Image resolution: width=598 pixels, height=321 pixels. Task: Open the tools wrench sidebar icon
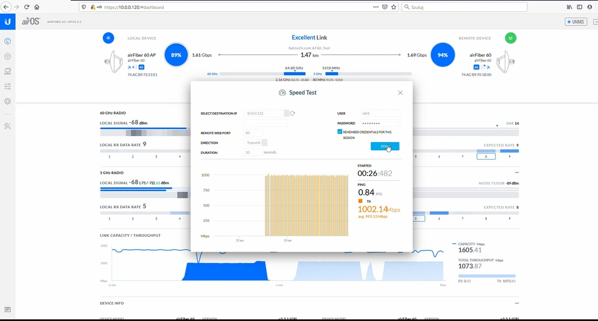point(8,126)
